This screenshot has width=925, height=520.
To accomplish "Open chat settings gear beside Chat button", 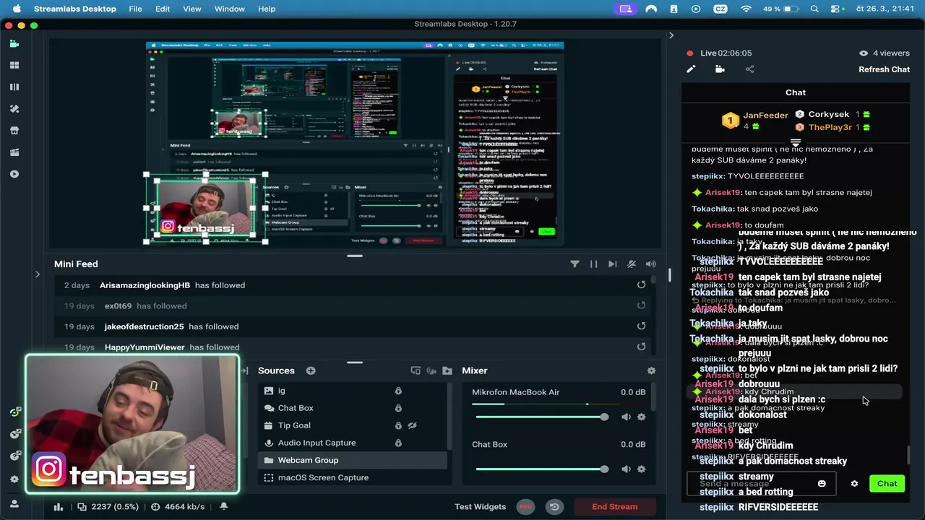I will pyautogui.click(x=854, y=484).
